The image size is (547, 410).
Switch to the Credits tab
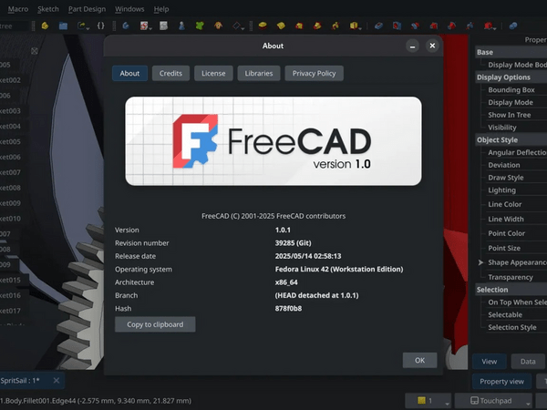170,73
